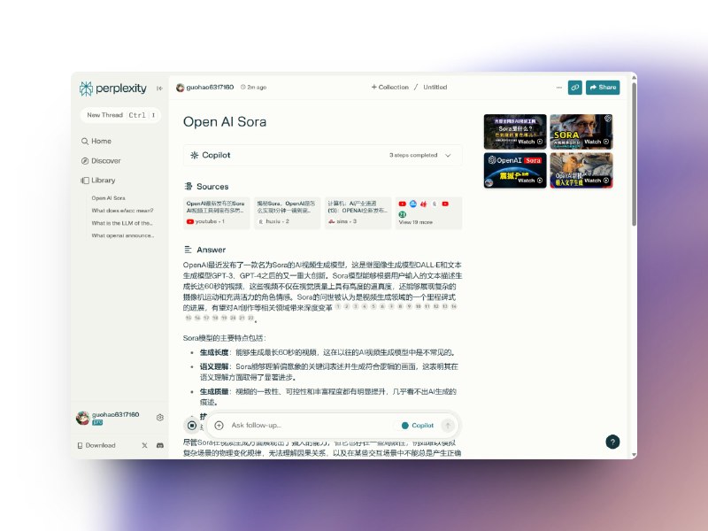Click the Perplexity logo
Screen dimensions: 708x531
[113, 88]
